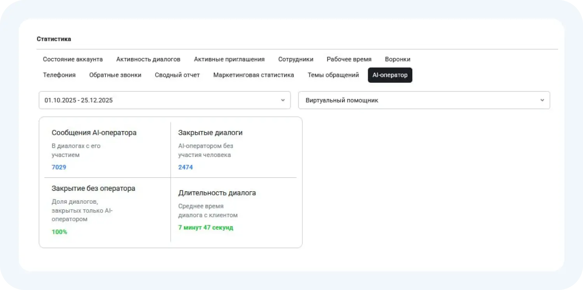Open the Виртуальный помощник dropdown
Viewport: 583px width, 290px height.
pos(420,100)
